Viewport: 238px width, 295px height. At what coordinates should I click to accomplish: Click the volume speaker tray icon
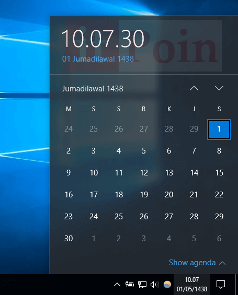154,285
